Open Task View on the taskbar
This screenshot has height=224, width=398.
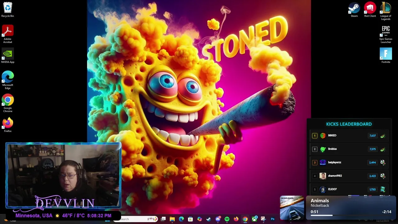163,219
